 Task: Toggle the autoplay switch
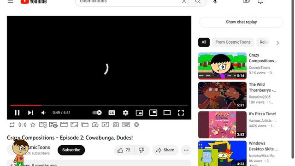[x=97, y=113]
